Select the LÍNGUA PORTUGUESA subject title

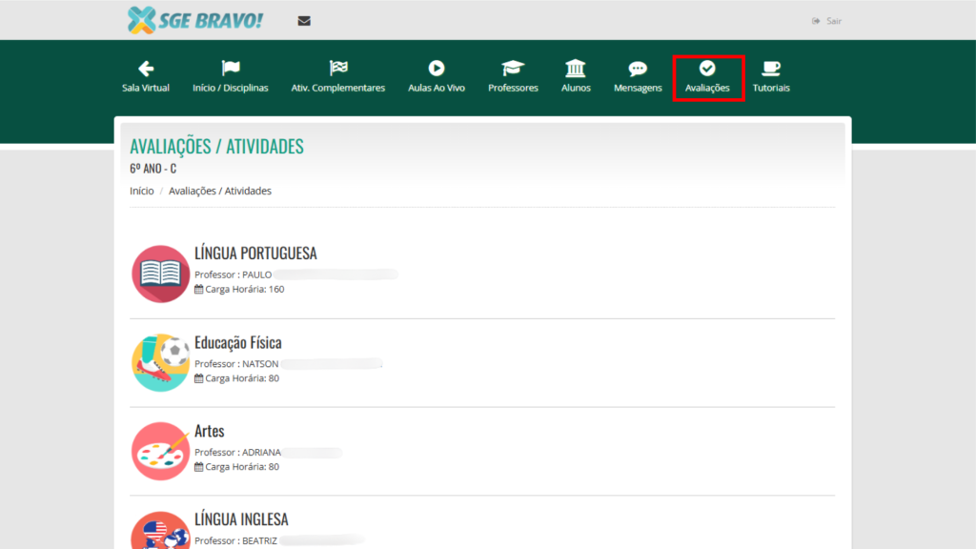pyautogui.click(x=255, y=254)
